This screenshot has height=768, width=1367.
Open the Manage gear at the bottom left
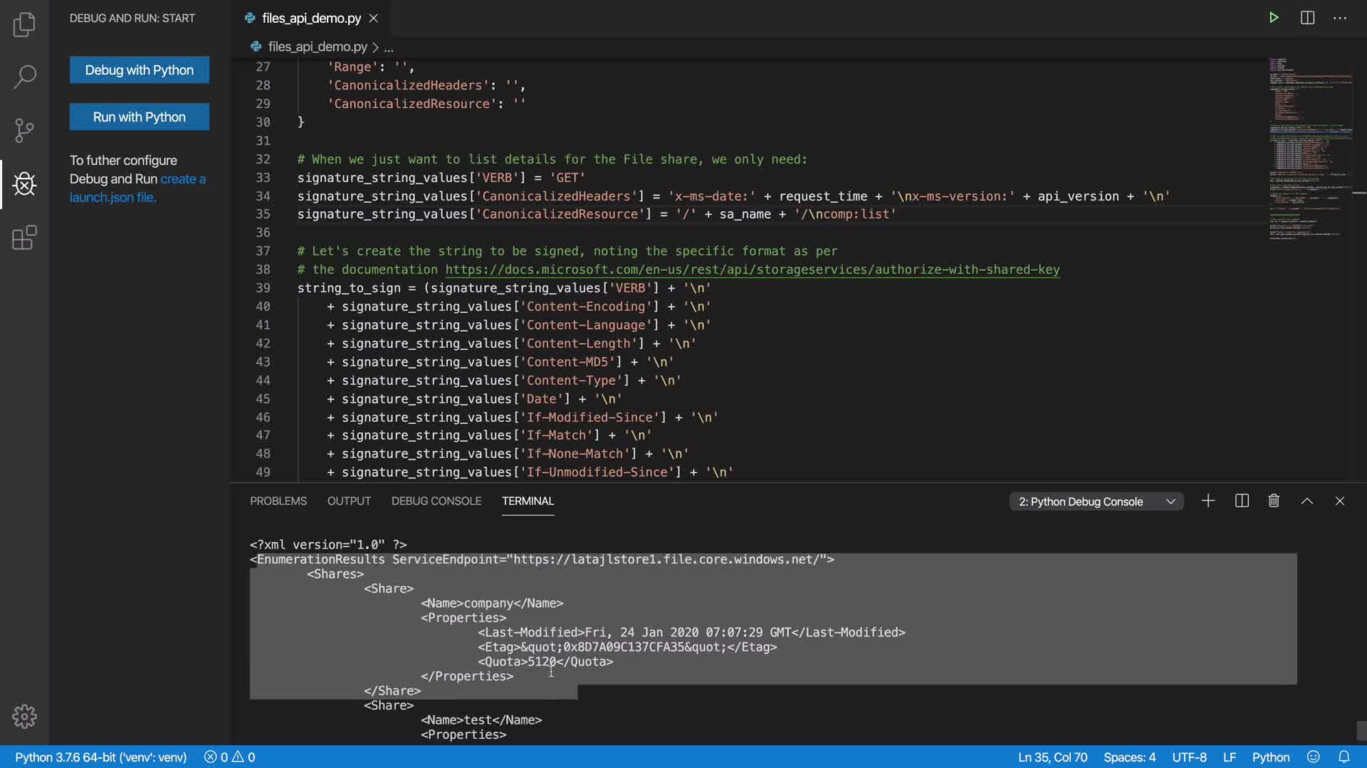[x=24, y=716]
